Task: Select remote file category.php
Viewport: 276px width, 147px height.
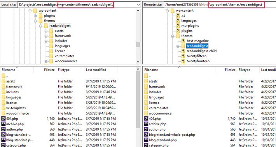Action: (x=159, y=145)
